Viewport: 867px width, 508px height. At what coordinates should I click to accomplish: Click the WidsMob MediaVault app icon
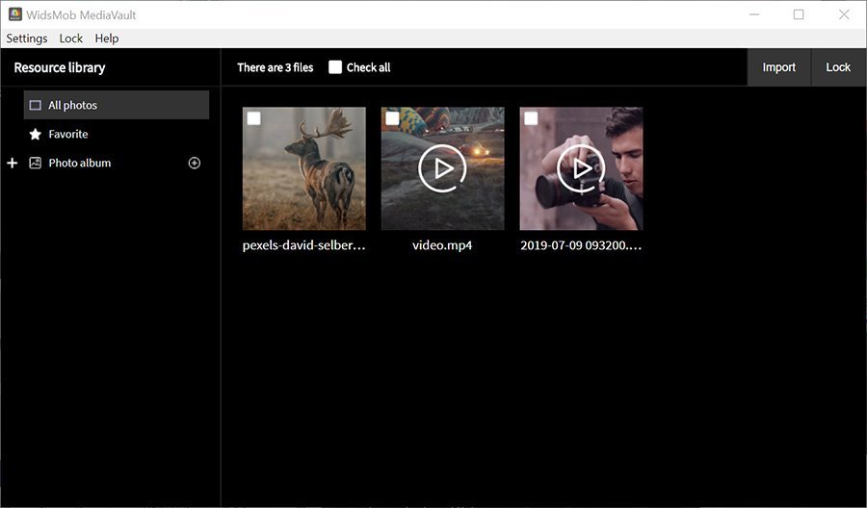[x=14, y=14]
